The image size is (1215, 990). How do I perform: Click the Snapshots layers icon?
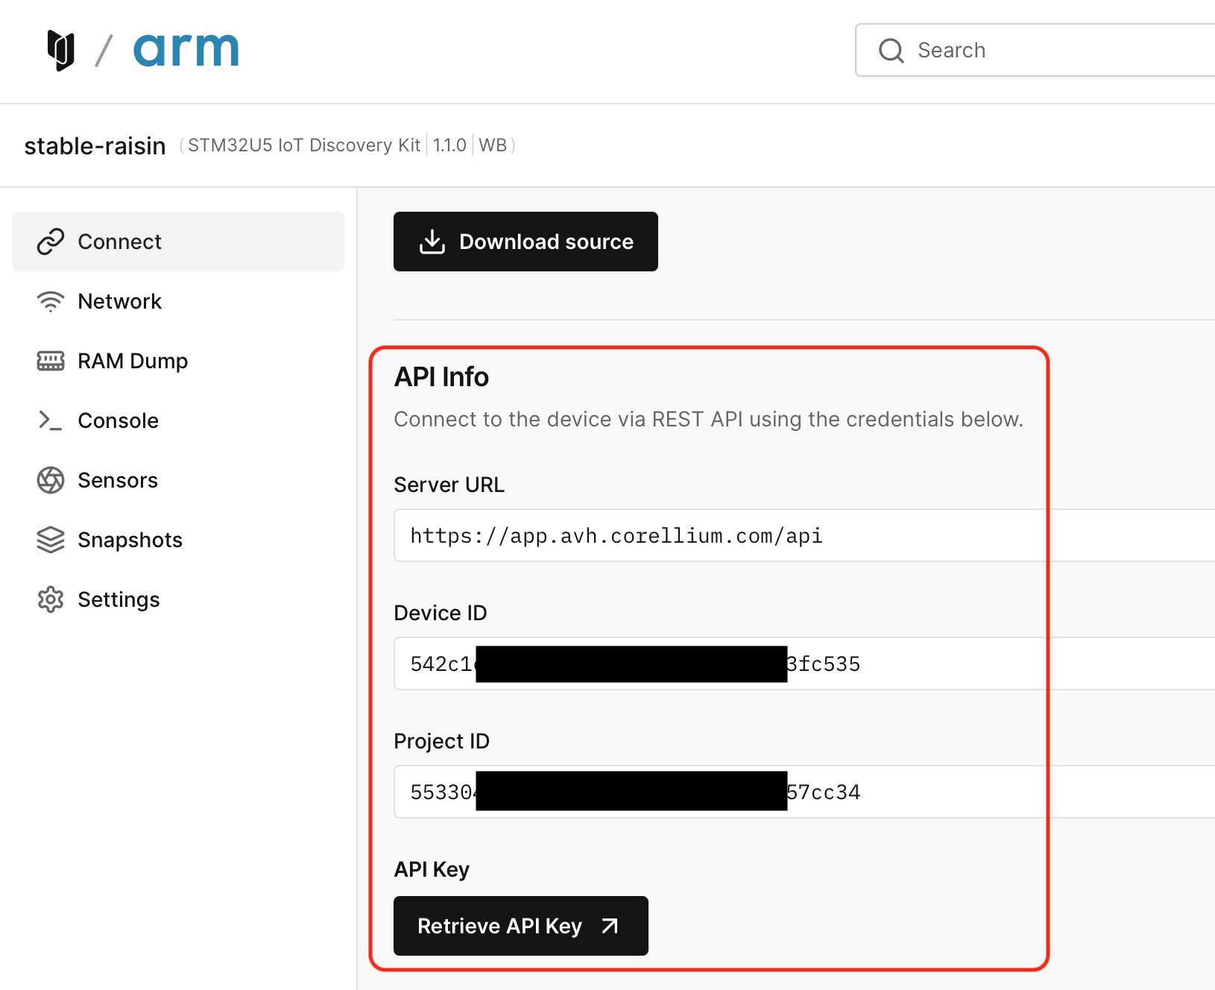[x=51, y=540]
